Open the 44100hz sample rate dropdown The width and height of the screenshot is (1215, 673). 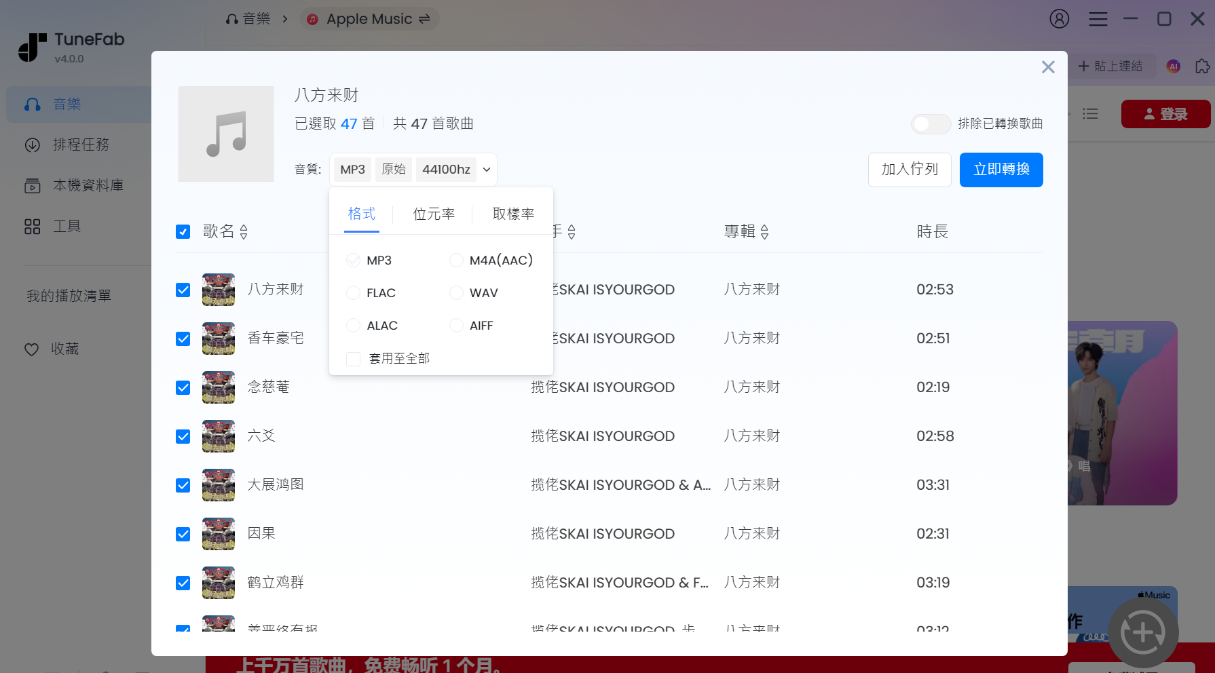coord(455,169)
